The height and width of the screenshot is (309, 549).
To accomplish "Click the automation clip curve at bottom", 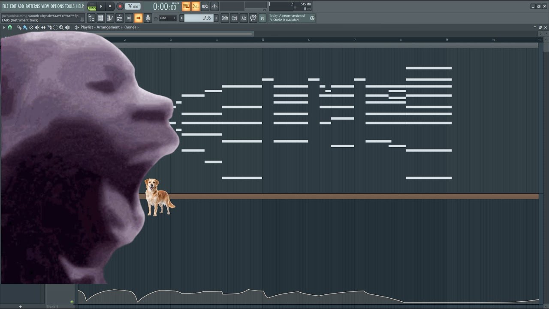I will pos(308,296).
